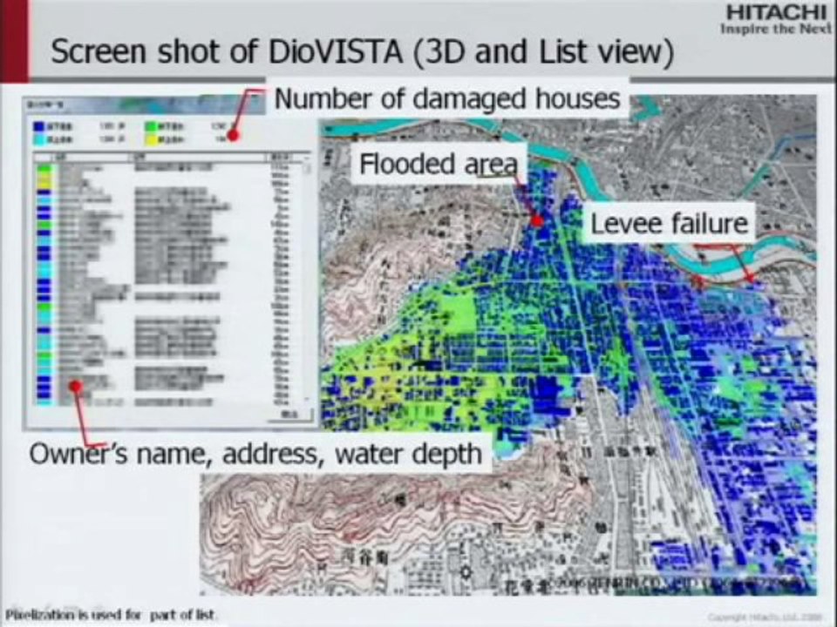Image resolution: width=837 pixels, height=627 pixels.
Task: Click the cyan legend swatch in list window
Action: tap(39, 139)
